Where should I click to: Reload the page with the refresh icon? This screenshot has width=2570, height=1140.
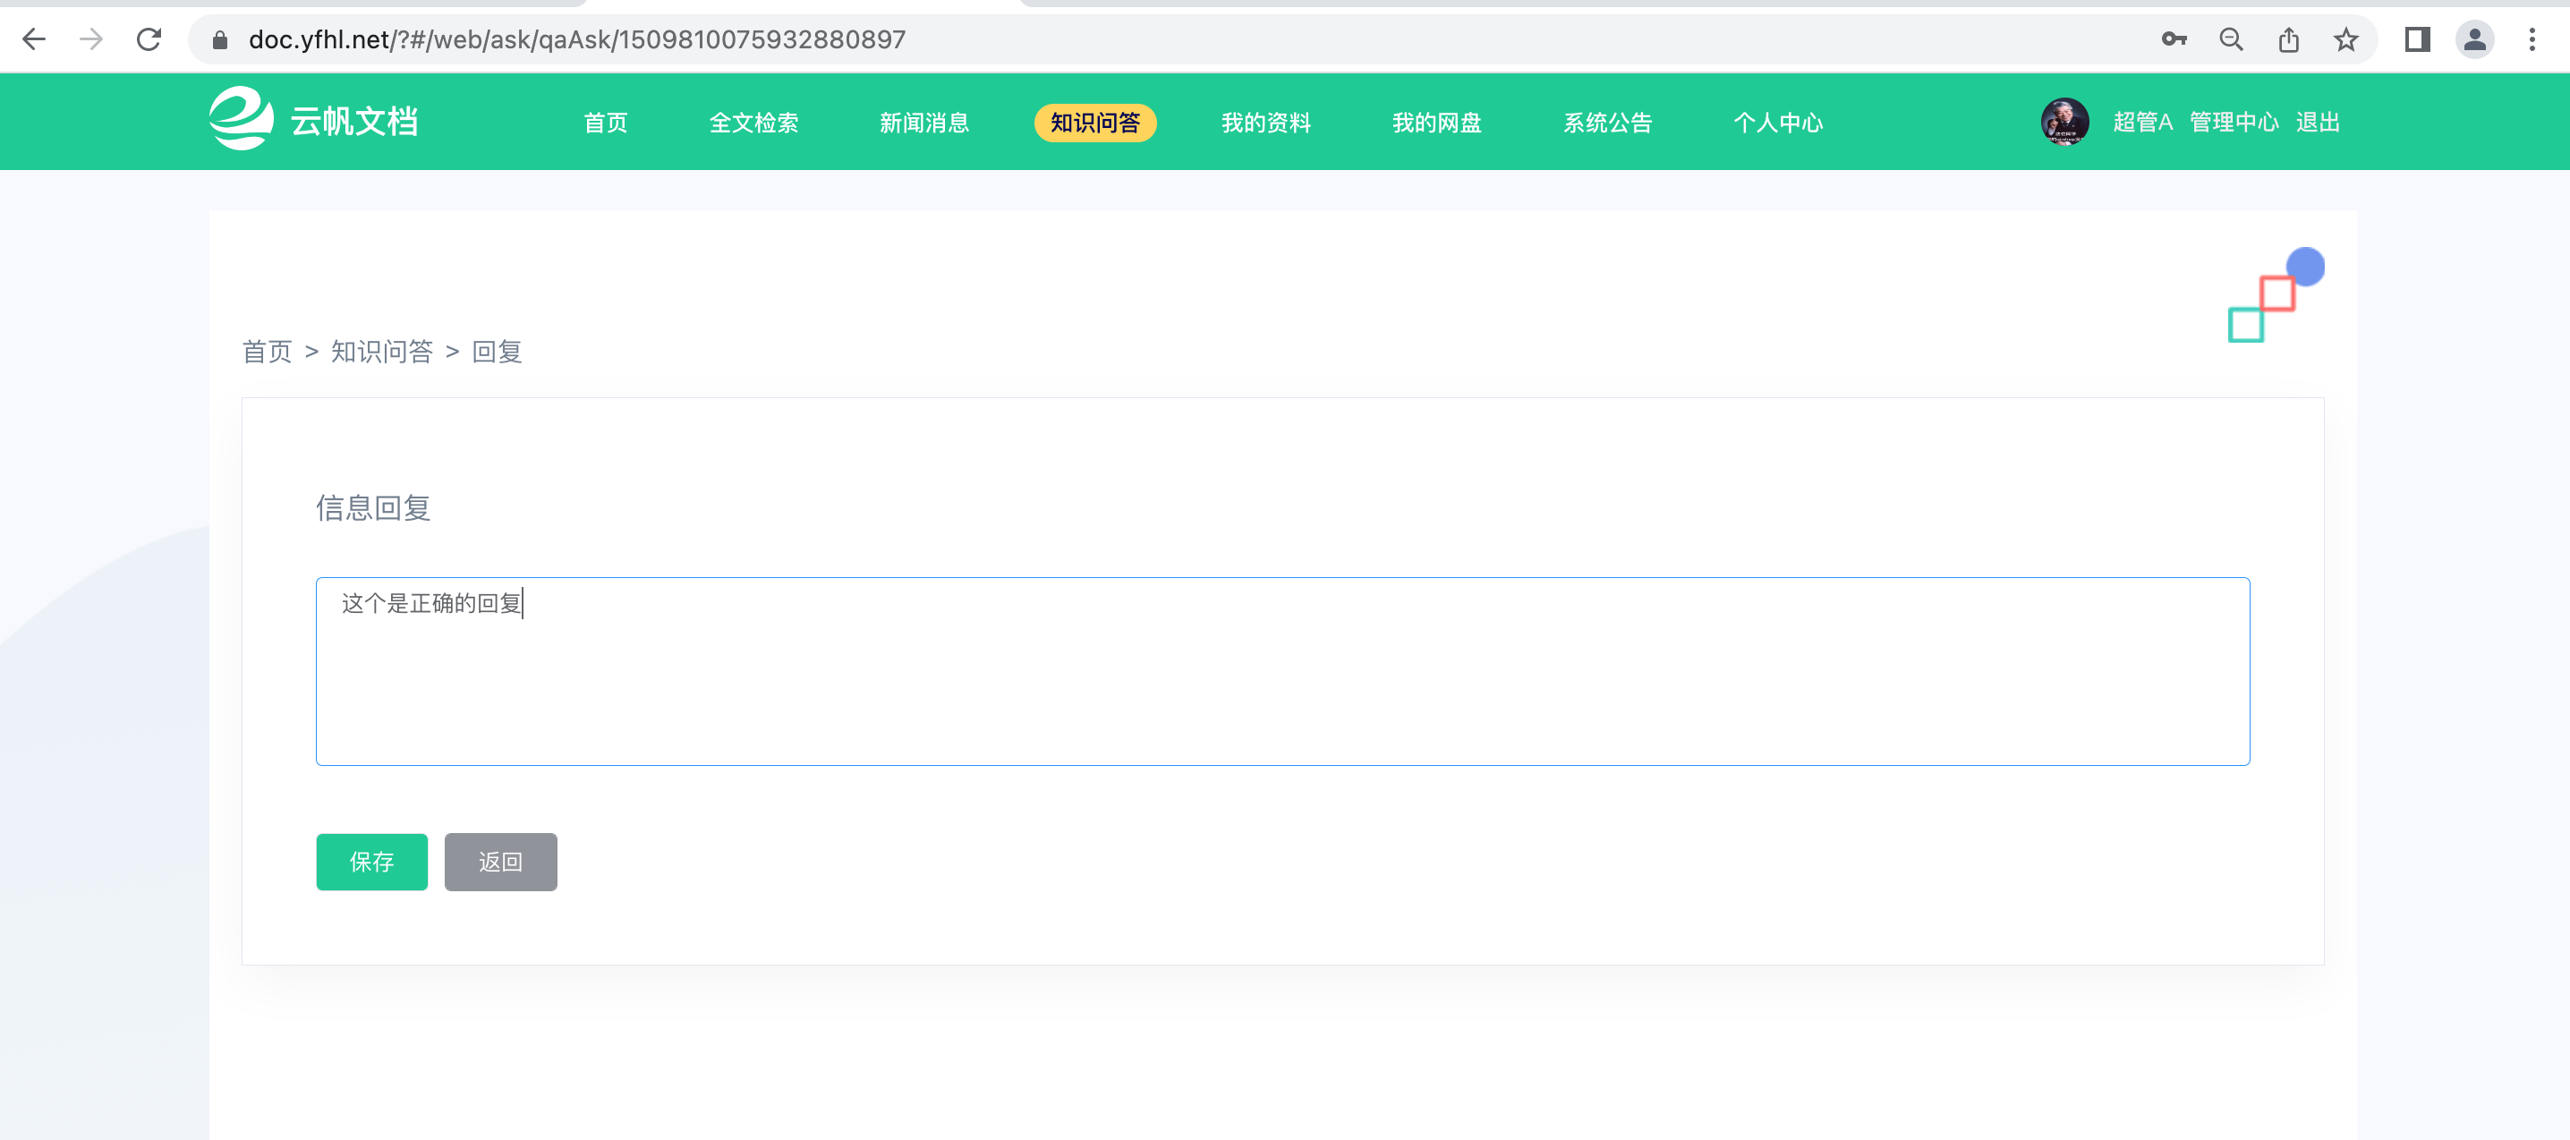[x=149, y=40]
